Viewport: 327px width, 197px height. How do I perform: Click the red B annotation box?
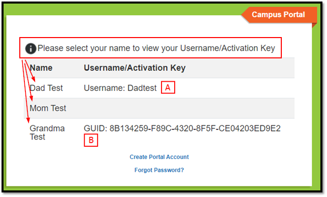click(x=91, y=140)
